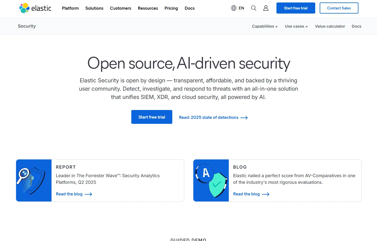This screenshot has width=377, height=241.
Task: Open Docs in Security subnav
Action: [357, 26]
